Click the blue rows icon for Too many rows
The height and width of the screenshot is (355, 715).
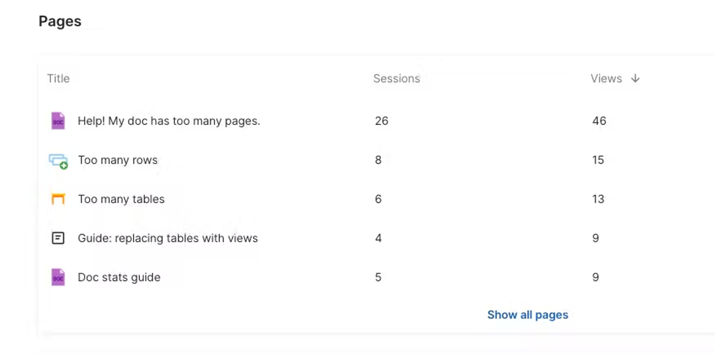58,161
